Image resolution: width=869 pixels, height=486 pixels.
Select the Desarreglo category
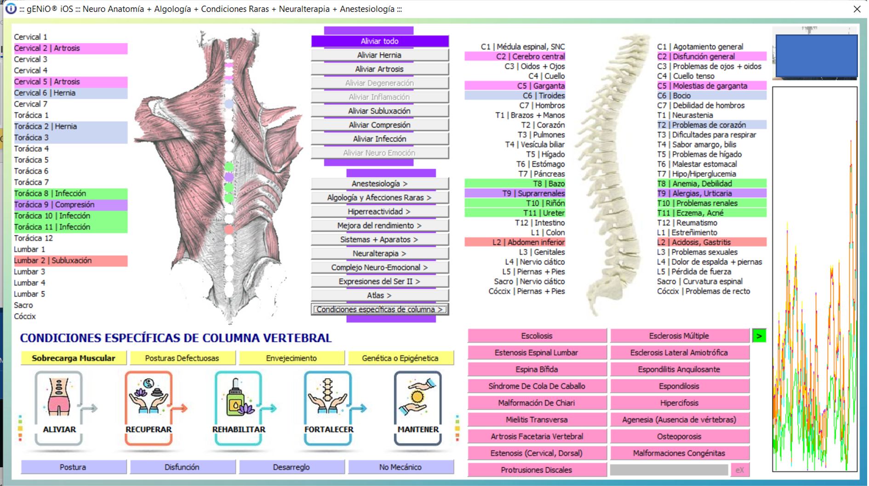pos(292,467)
